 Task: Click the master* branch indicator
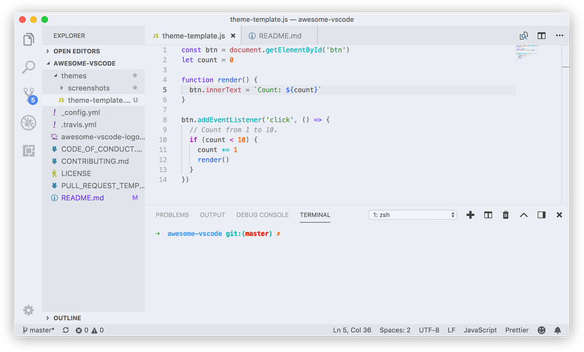(38, 330)
